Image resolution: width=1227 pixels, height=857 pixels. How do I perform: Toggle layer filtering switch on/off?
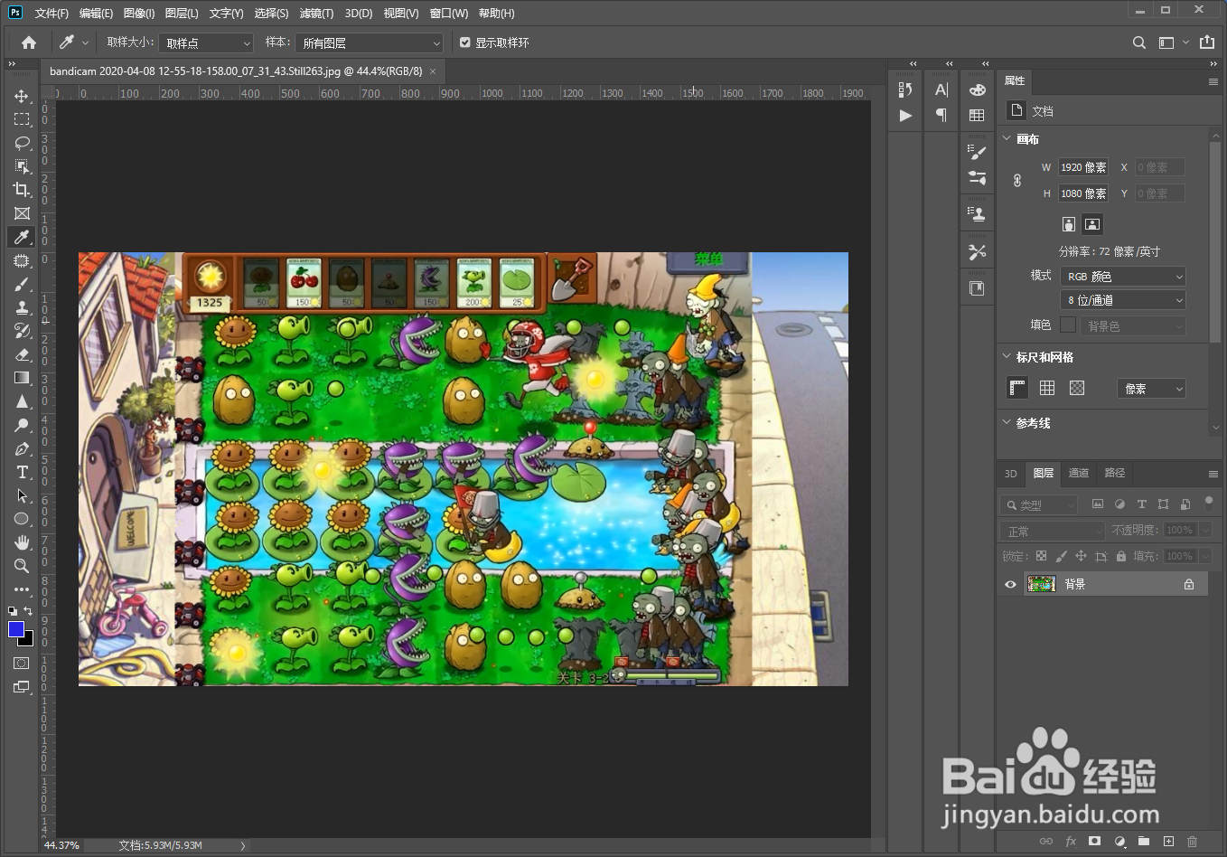[1209, 502]
